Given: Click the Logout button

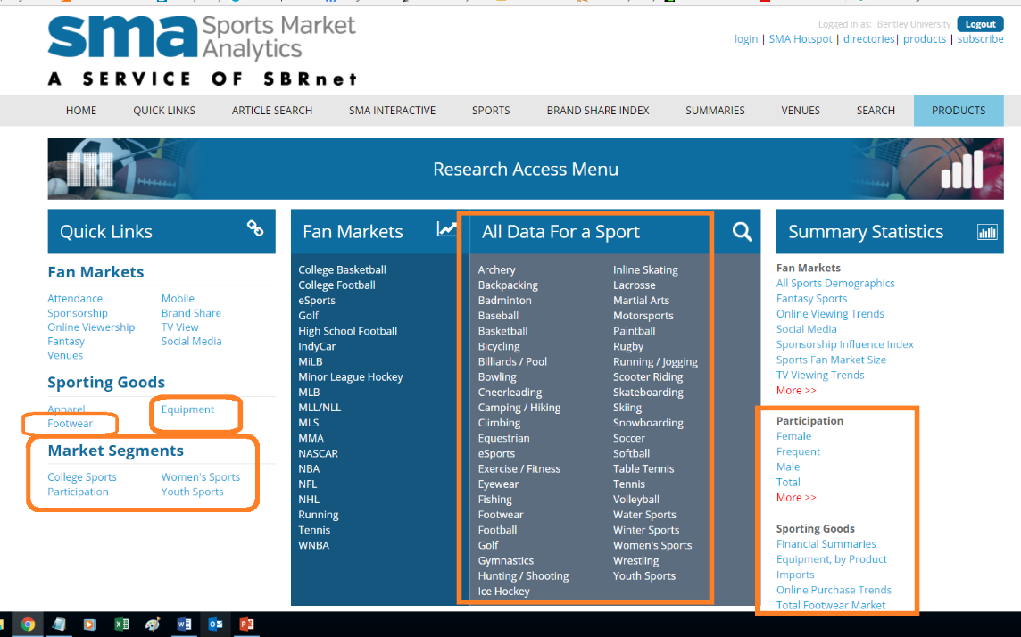Looking at the screenshot, I should [x=980, y=24].
